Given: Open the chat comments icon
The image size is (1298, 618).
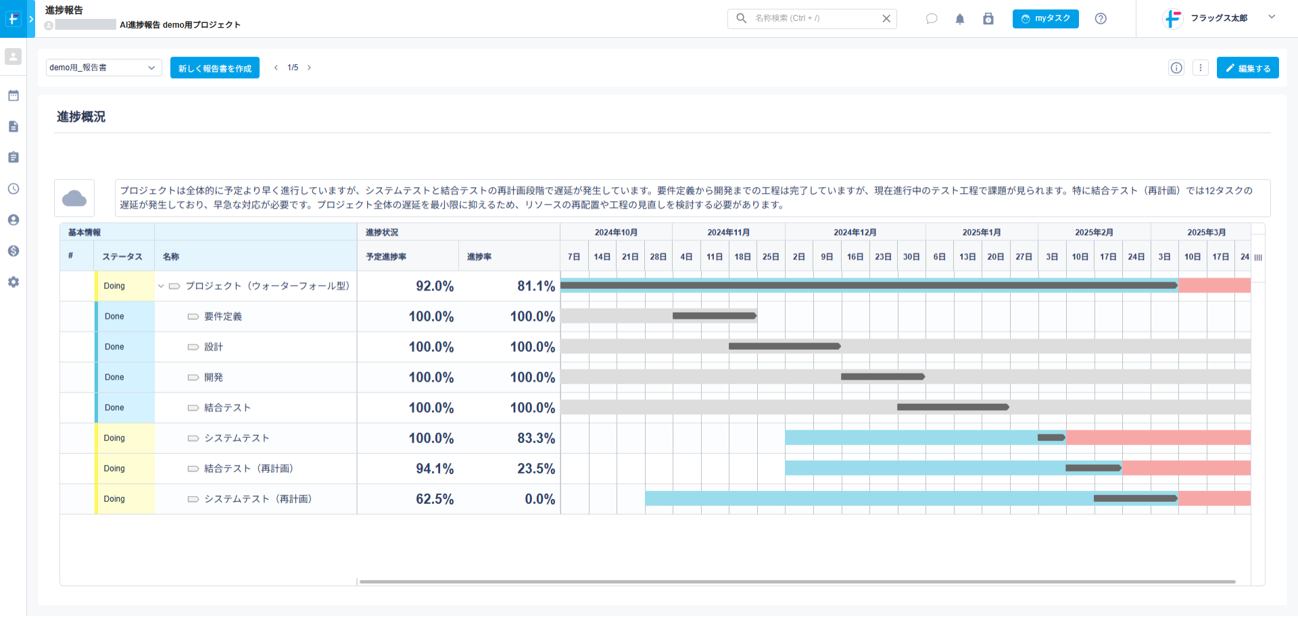Looking at the screenshot, I should pos(932,19).
